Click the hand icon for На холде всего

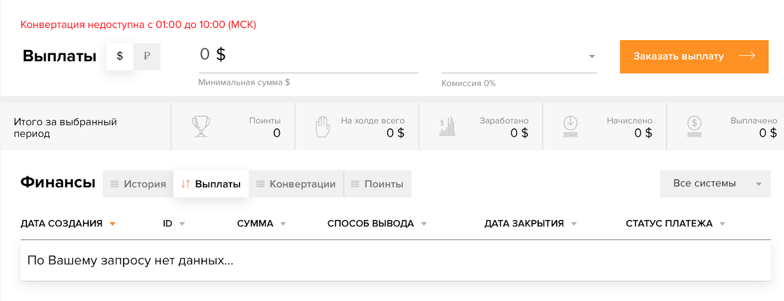click(x=322, y=126)
